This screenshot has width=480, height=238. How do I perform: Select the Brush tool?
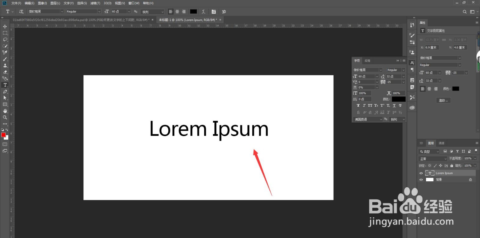pyautogui.click(x=5, y=59)
